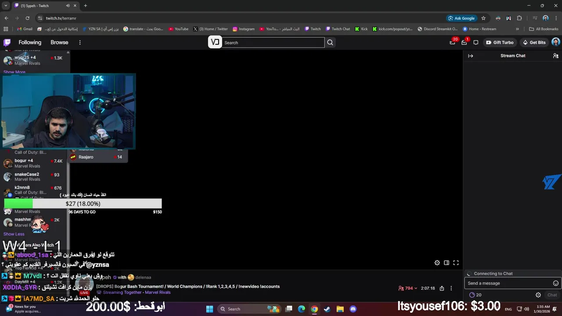Image resolution: width=562 pixels, height=316 pixels.
Task: Go back to the previous page
Action: [x=6, y=18]
